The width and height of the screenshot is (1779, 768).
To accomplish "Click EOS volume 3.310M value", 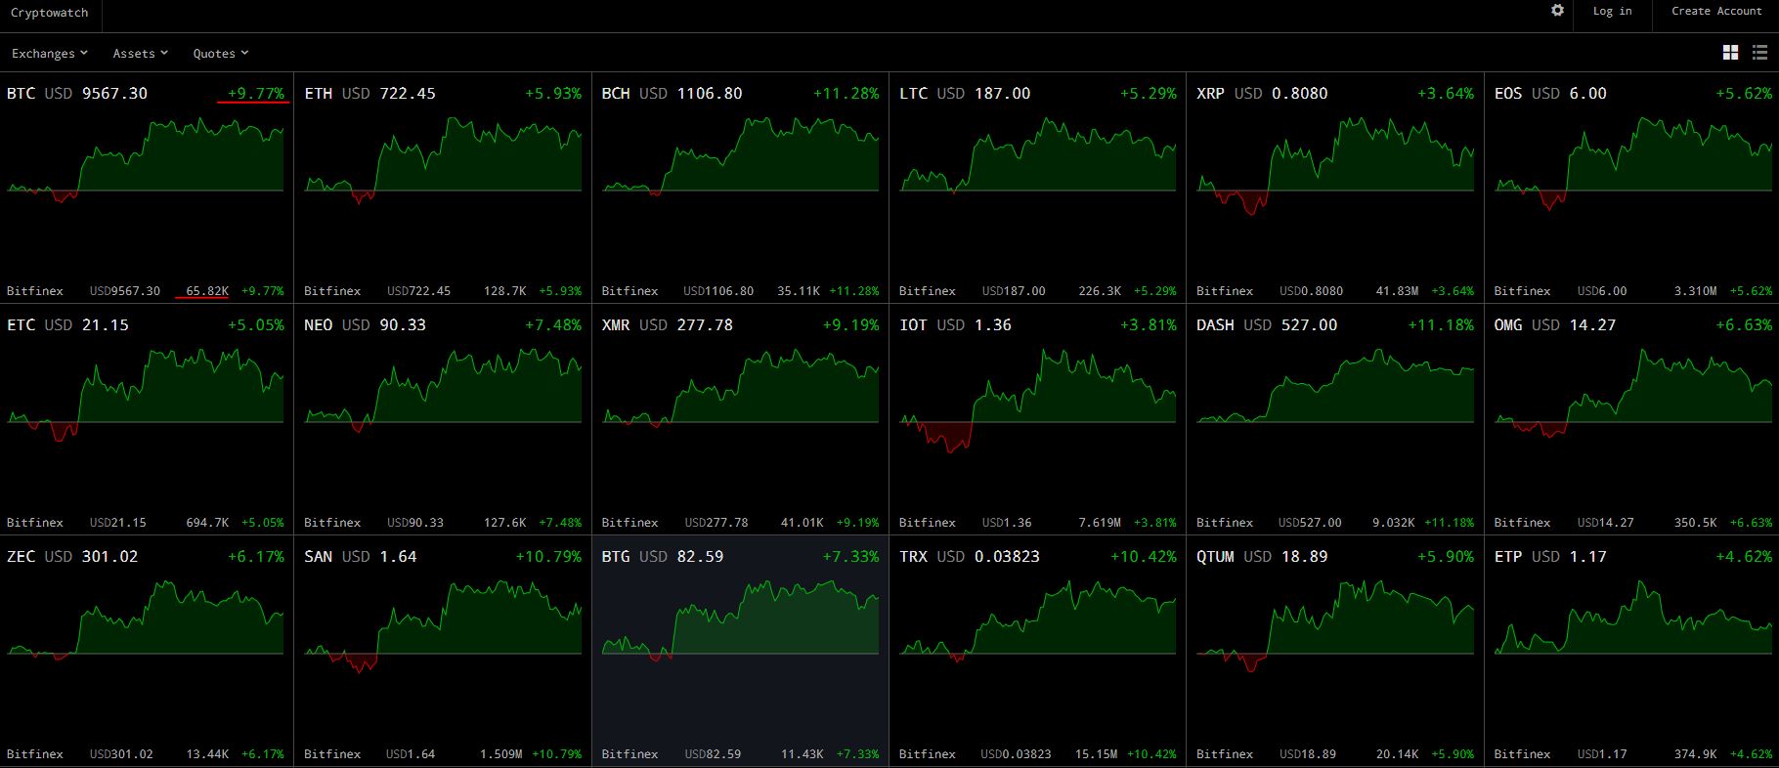I will pos(1695,291).
